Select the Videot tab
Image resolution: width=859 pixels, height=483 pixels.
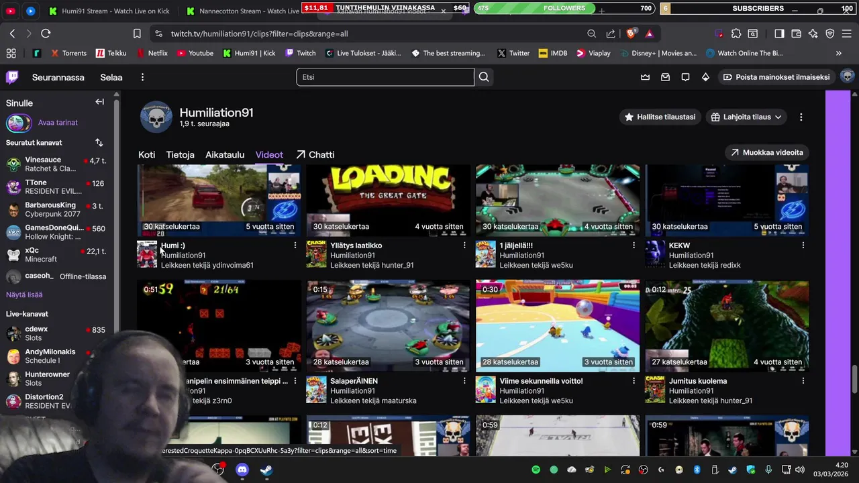[x=269, y=154]
